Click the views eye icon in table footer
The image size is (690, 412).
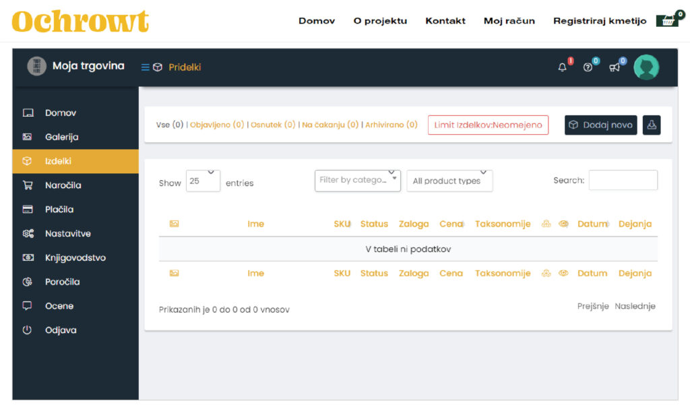click(x=563, y=273)
